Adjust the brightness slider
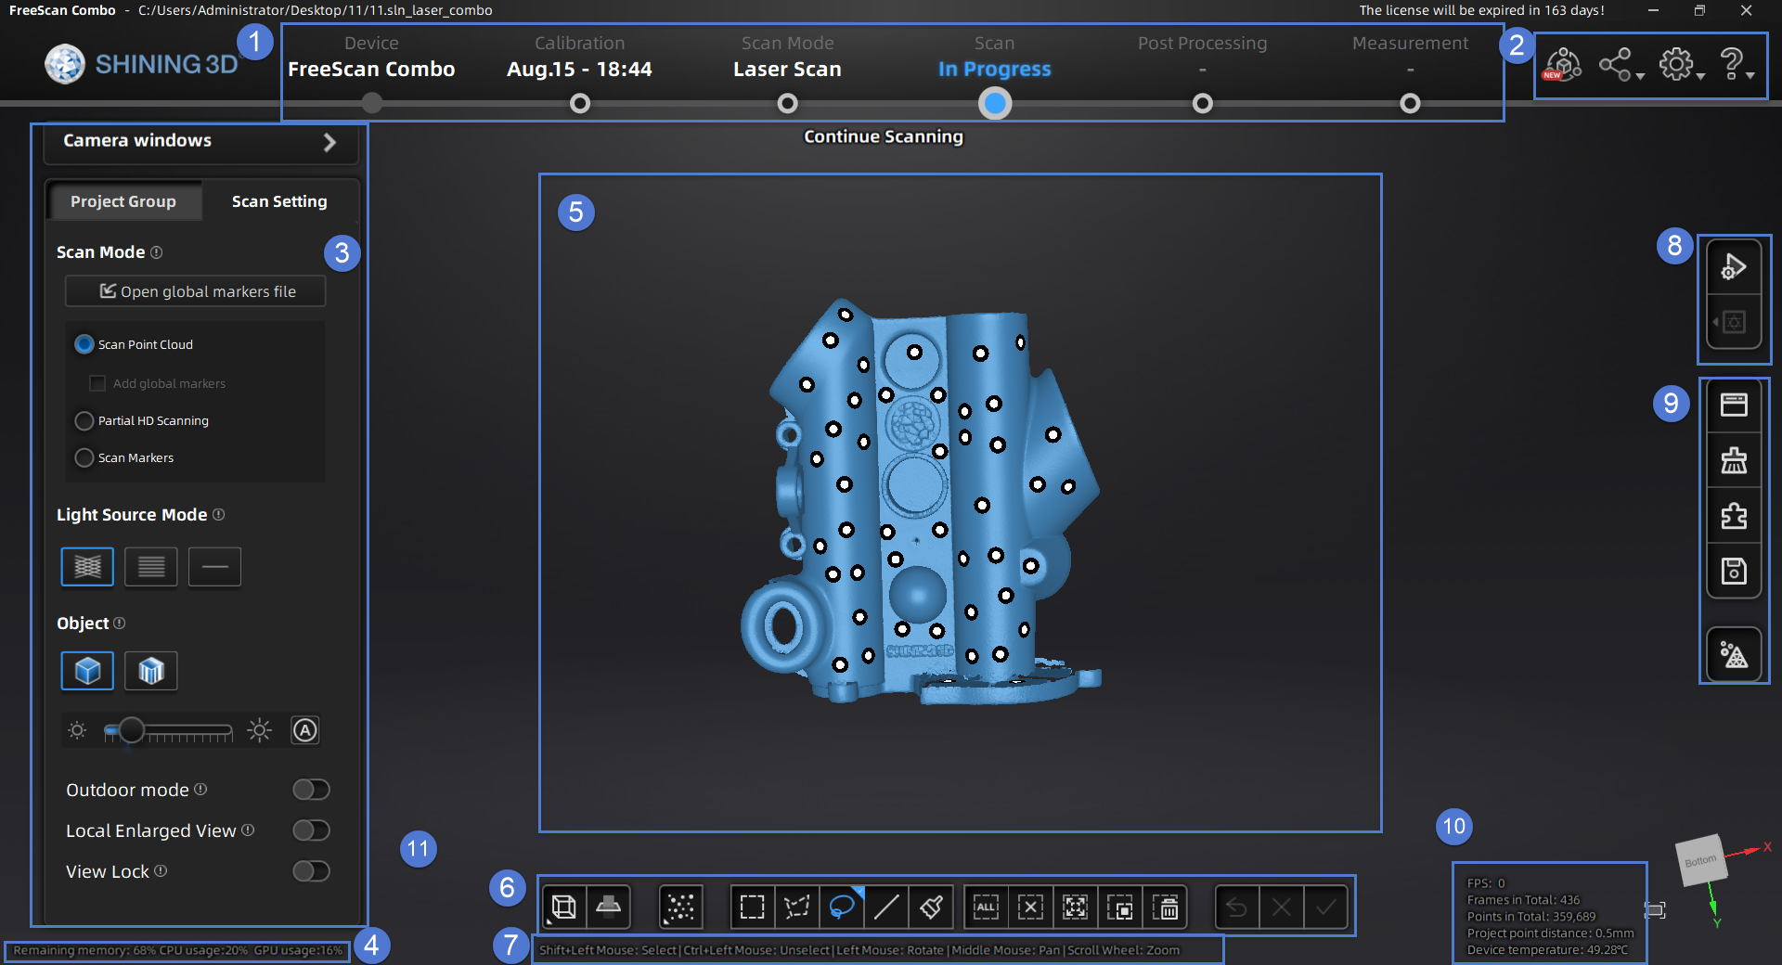The height and width of the screenshot is (965, 1782). tap(132, 731)
